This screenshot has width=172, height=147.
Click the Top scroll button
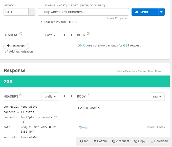tap(84, 141)
